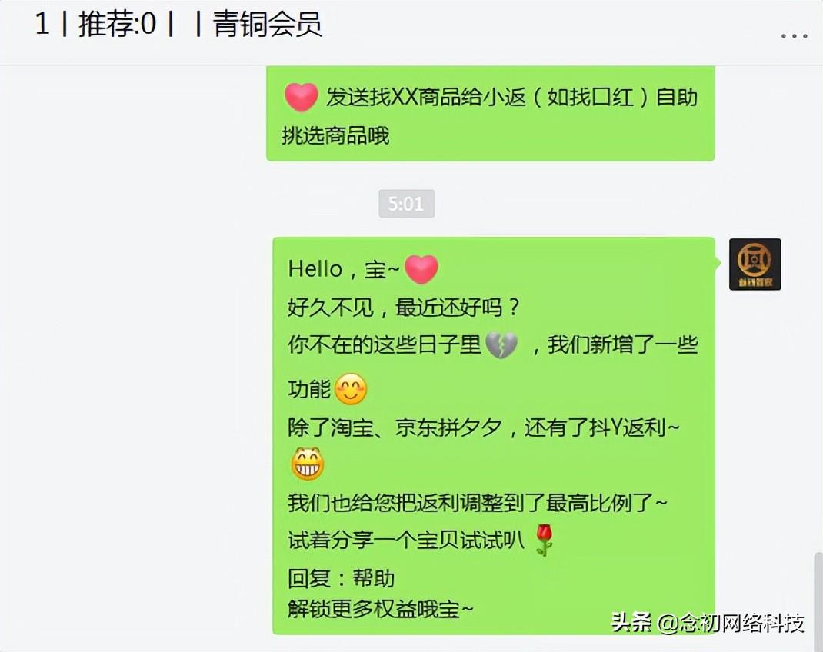Click the sender's gold coin avatar
Viewport: 823px width, 652px height.
tap(755, 264)
